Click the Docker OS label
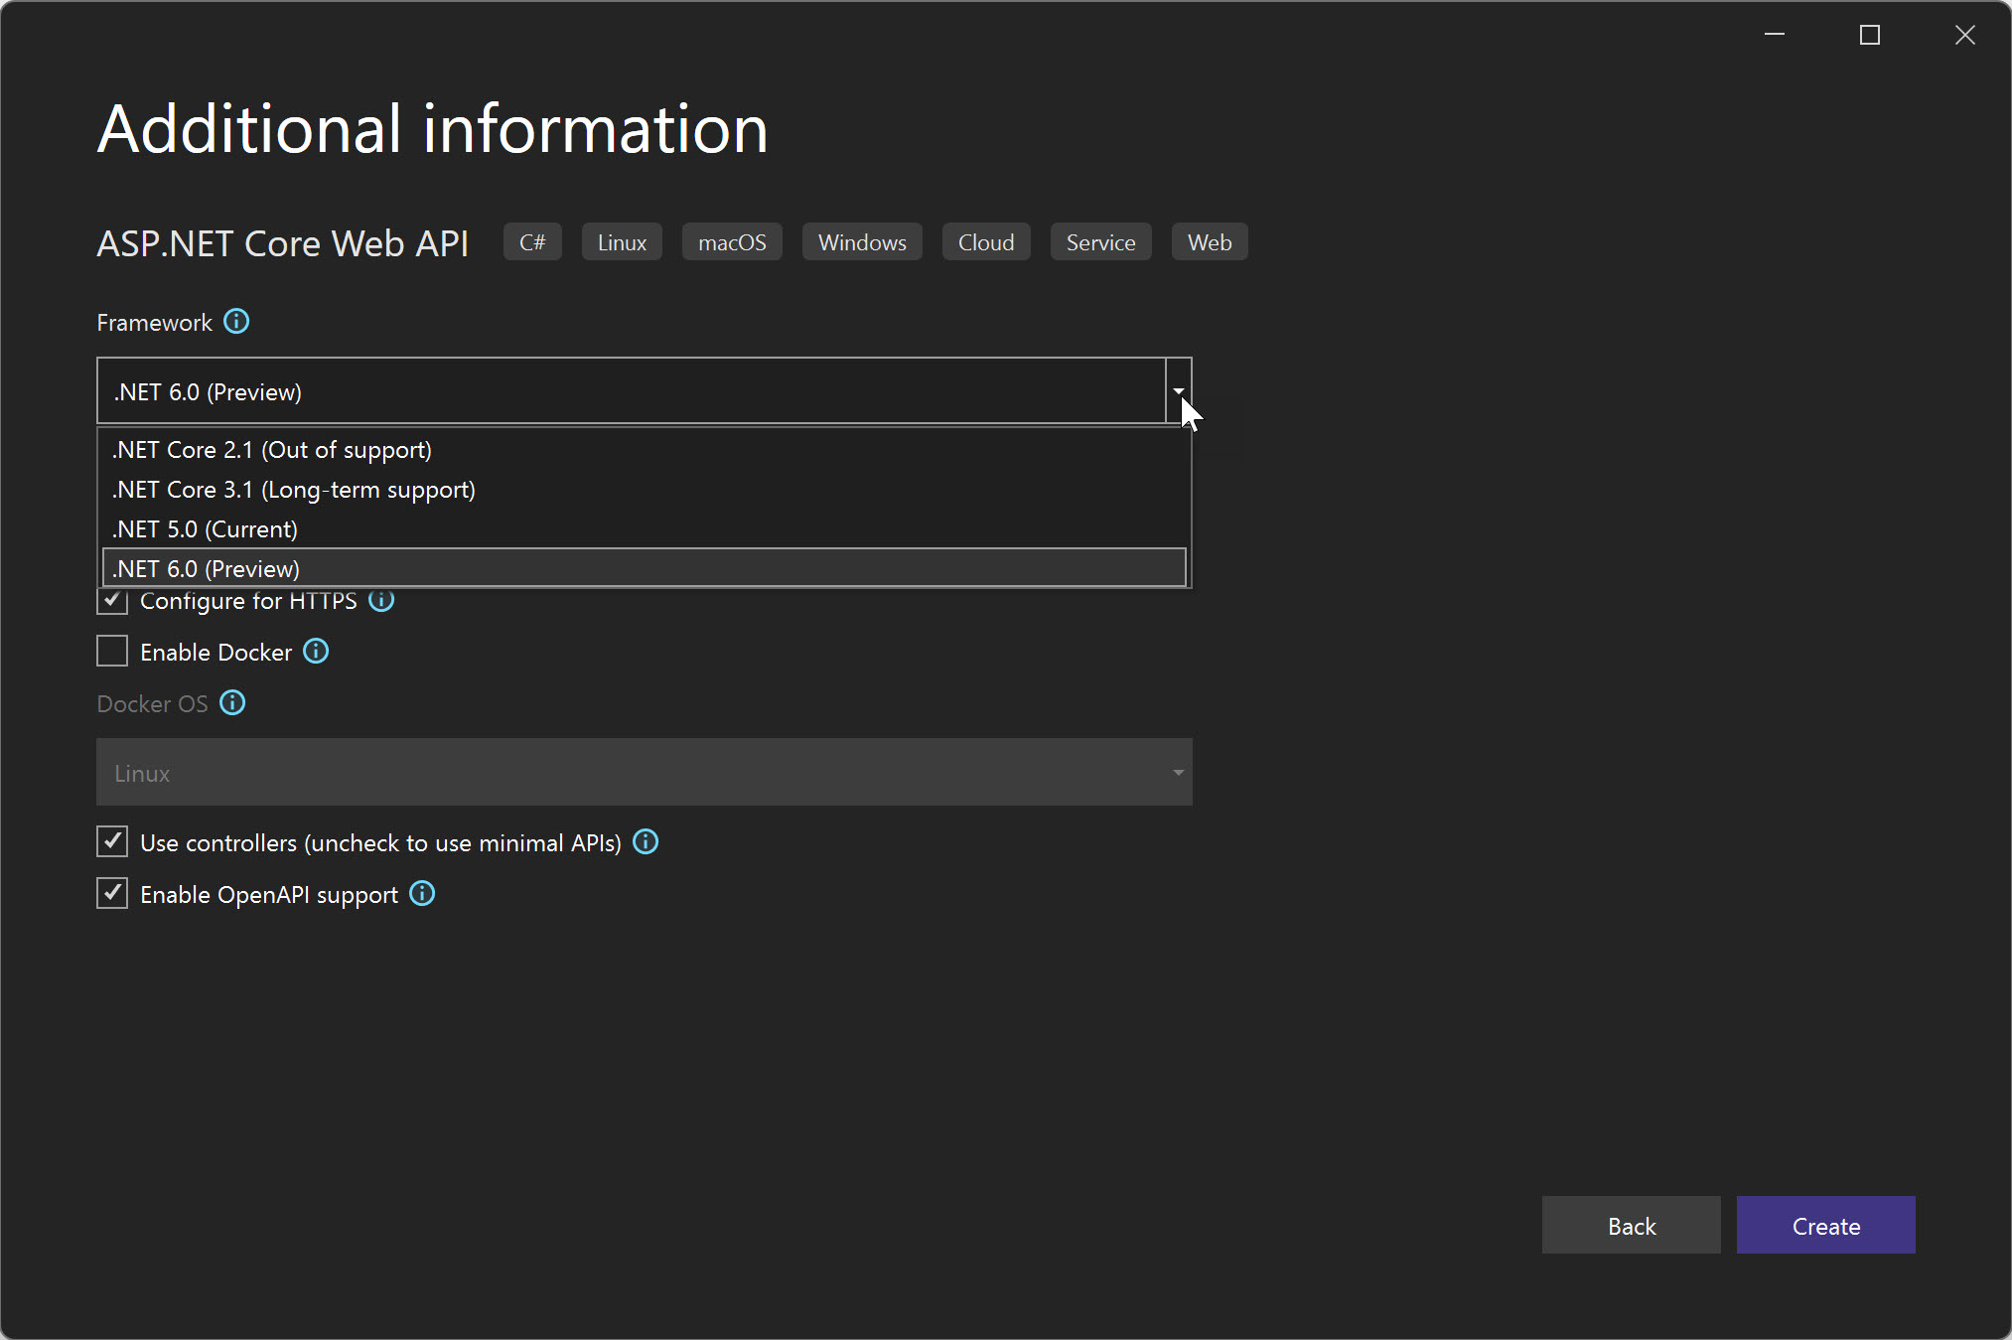The height and width of the screenshot is (1340, 2012). 152,704
